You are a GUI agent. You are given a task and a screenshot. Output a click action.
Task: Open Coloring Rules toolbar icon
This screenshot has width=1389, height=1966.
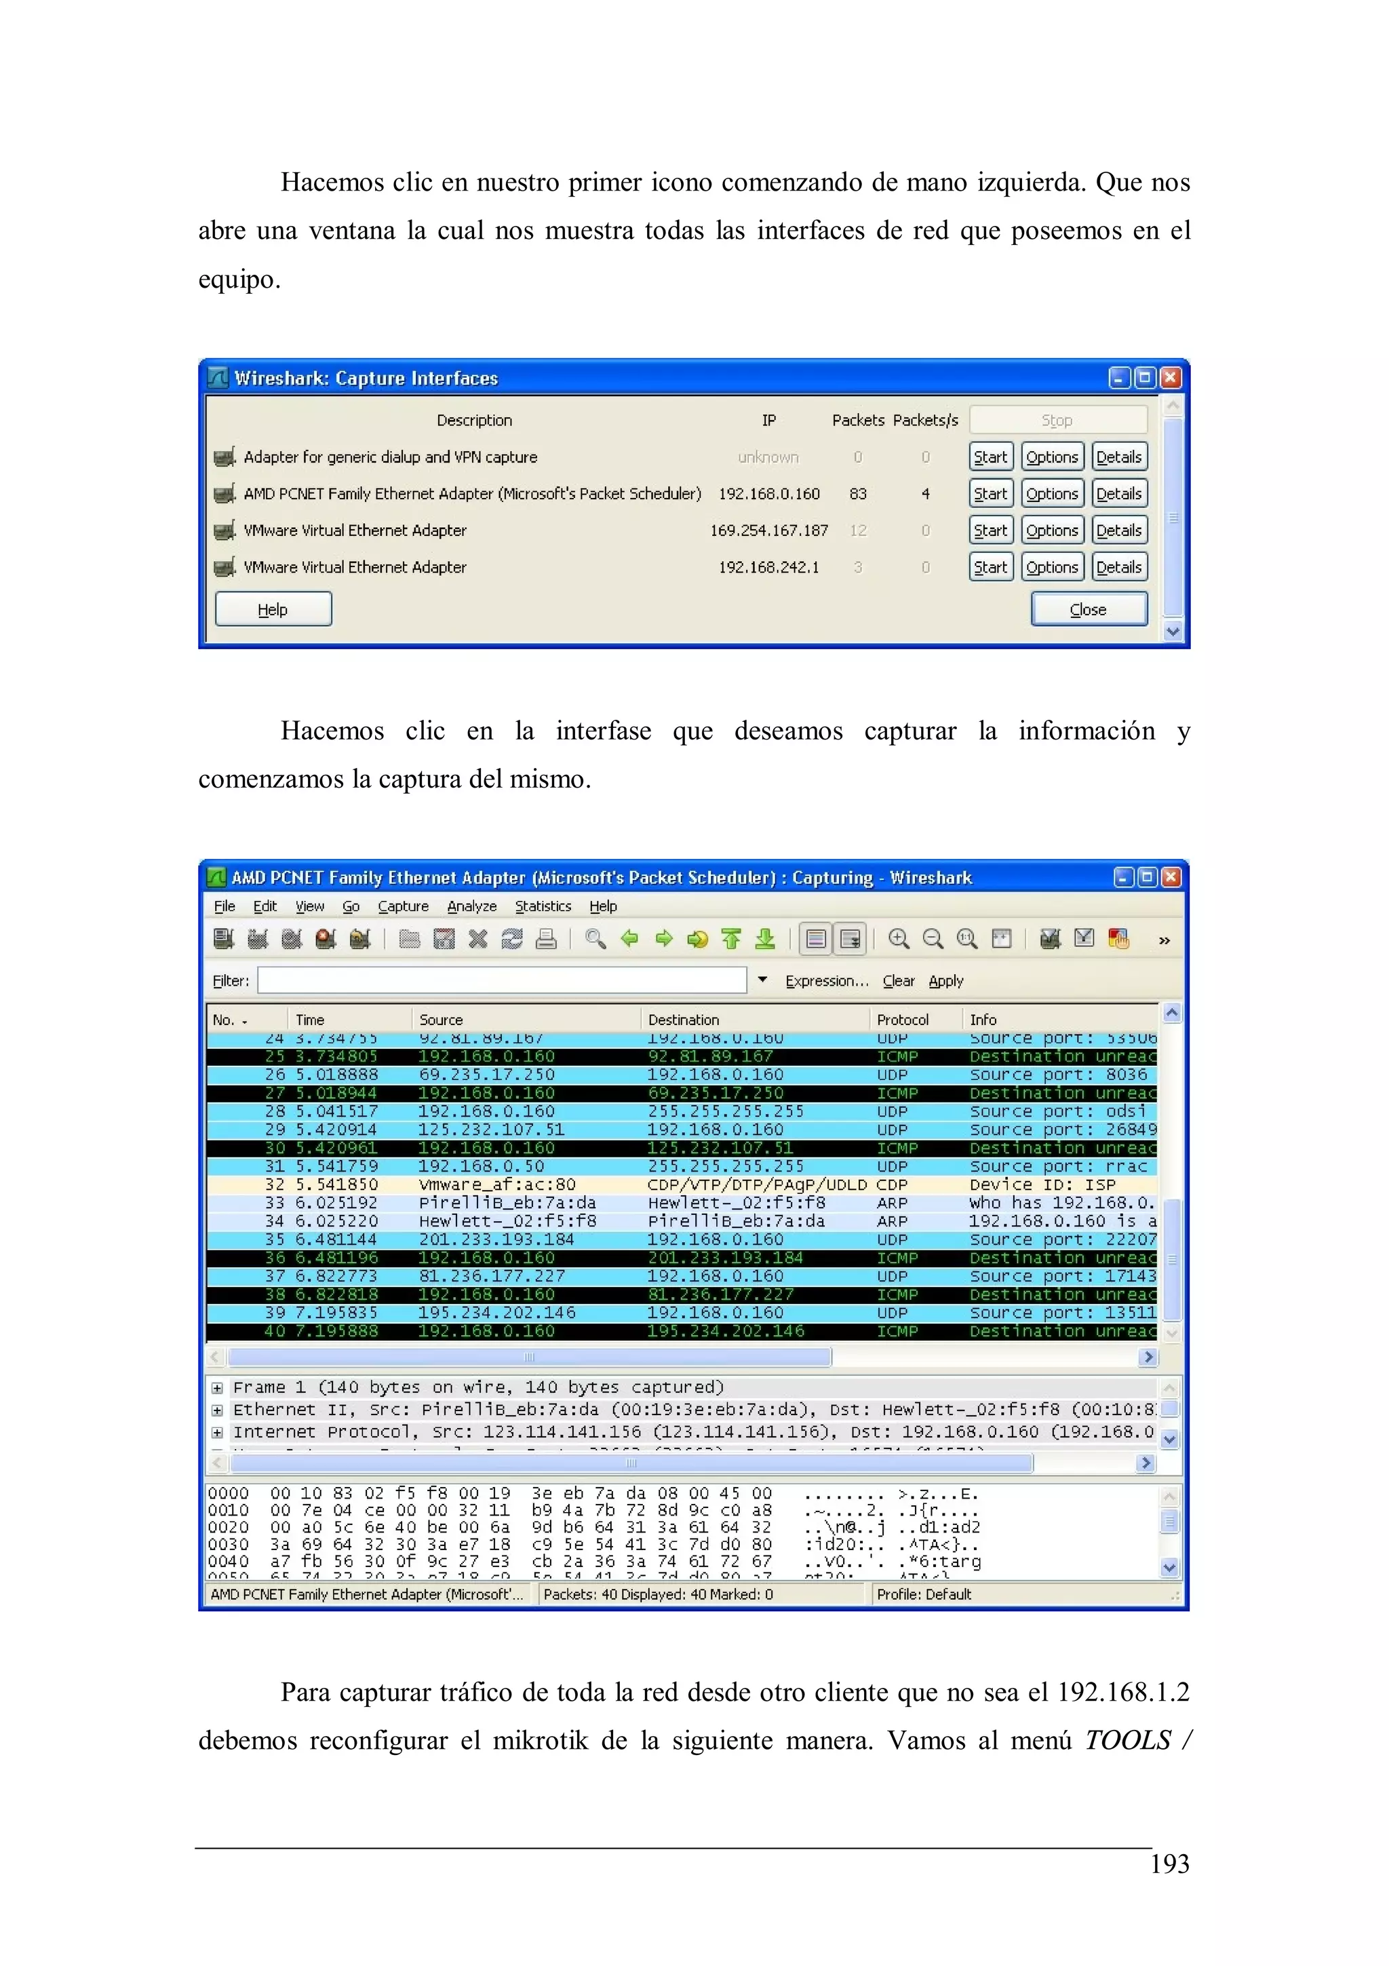point(1118,938)
